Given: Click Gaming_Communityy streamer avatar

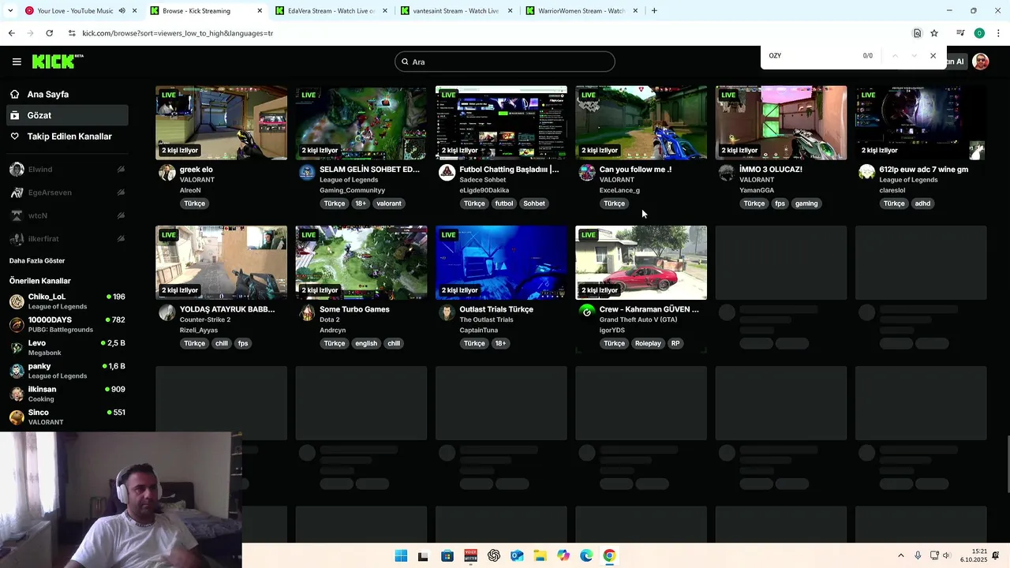Looking at the screenshot, I should (x=307, y=173).
